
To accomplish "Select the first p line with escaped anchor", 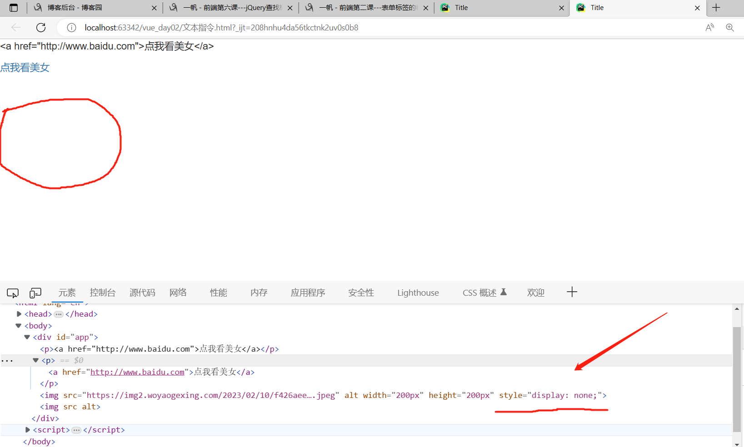I will click(160, 349).
